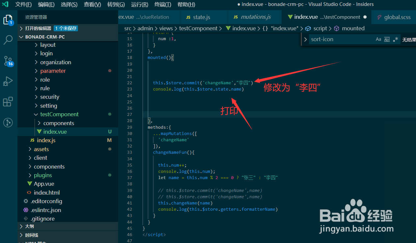Screen dimensions: 416x243
Task: Toggle Match Whole Word in find widget
Action: click(387, 39)
